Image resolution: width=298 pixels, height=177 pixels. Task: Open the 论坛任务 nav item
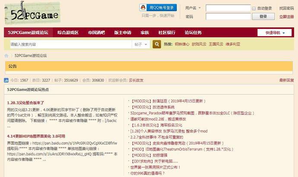[x=193, y=33]
